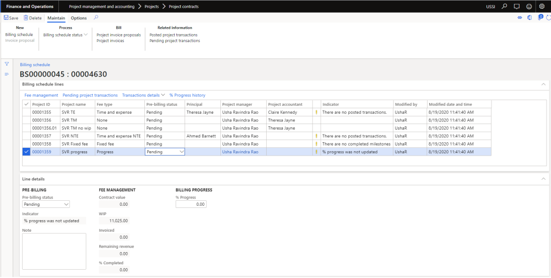Open the action pane search magnifier
The width and height of the screenshot is (551, 278).
[x=96, y=18]
